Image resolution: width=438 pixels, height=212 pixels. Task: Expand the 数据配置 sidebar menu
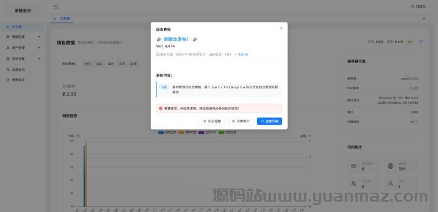[x=22, y=37]
